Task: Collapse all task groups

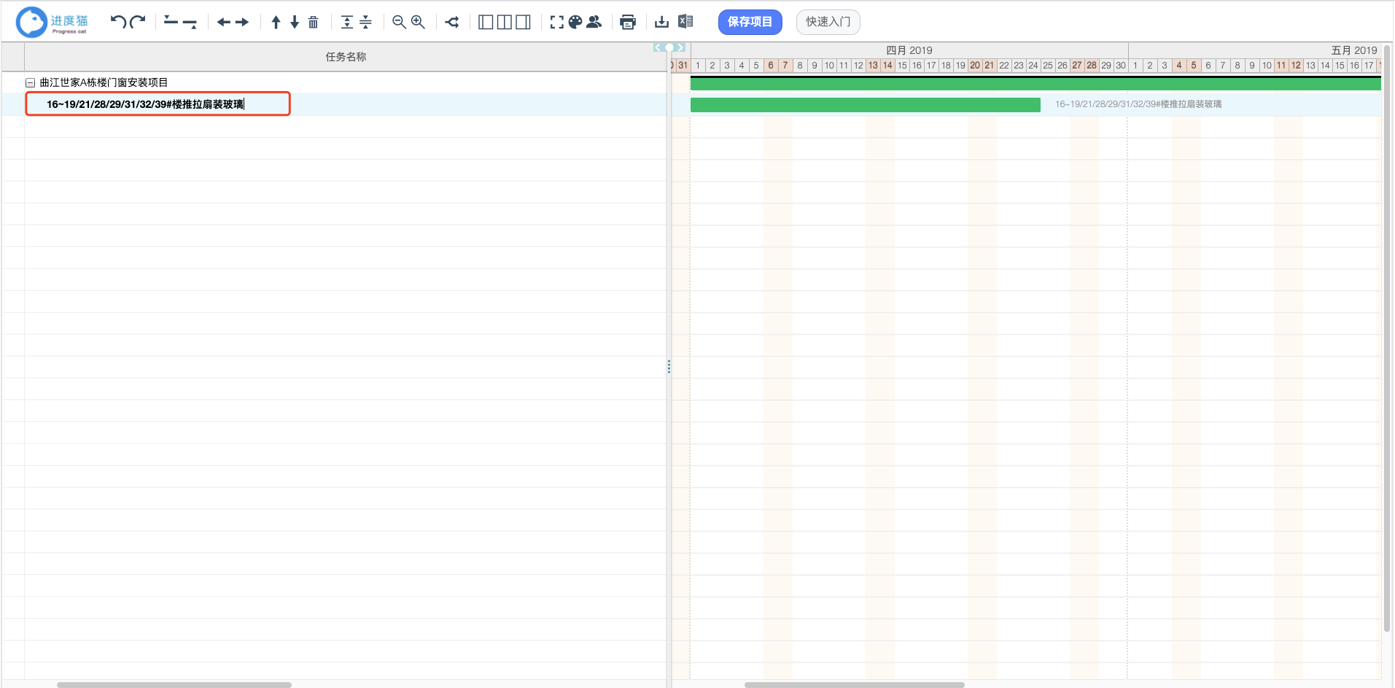Action: coord(366,22)
